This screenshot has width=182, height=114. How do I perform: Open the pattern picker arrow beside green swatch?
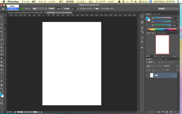[24, 9]
